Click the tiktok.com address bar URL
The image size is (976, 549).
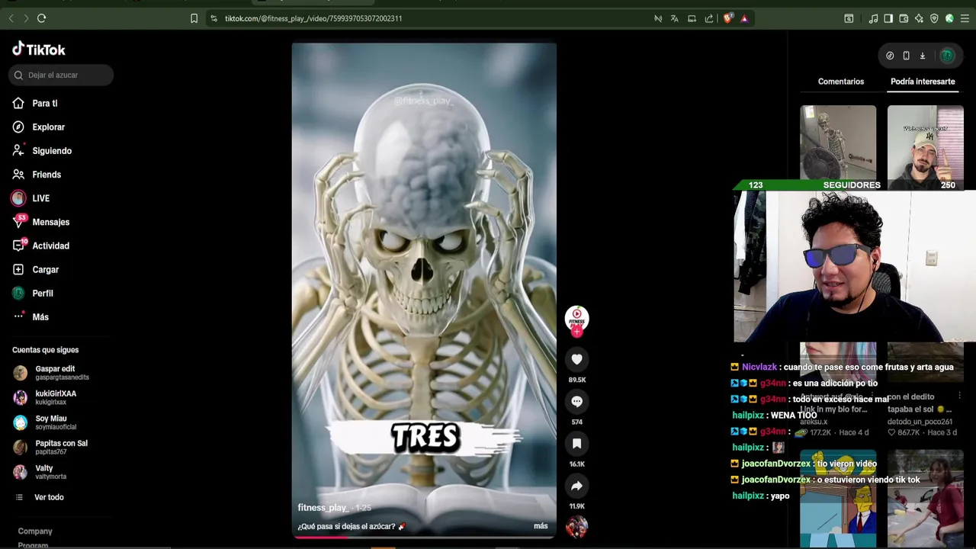click(313, 18)
